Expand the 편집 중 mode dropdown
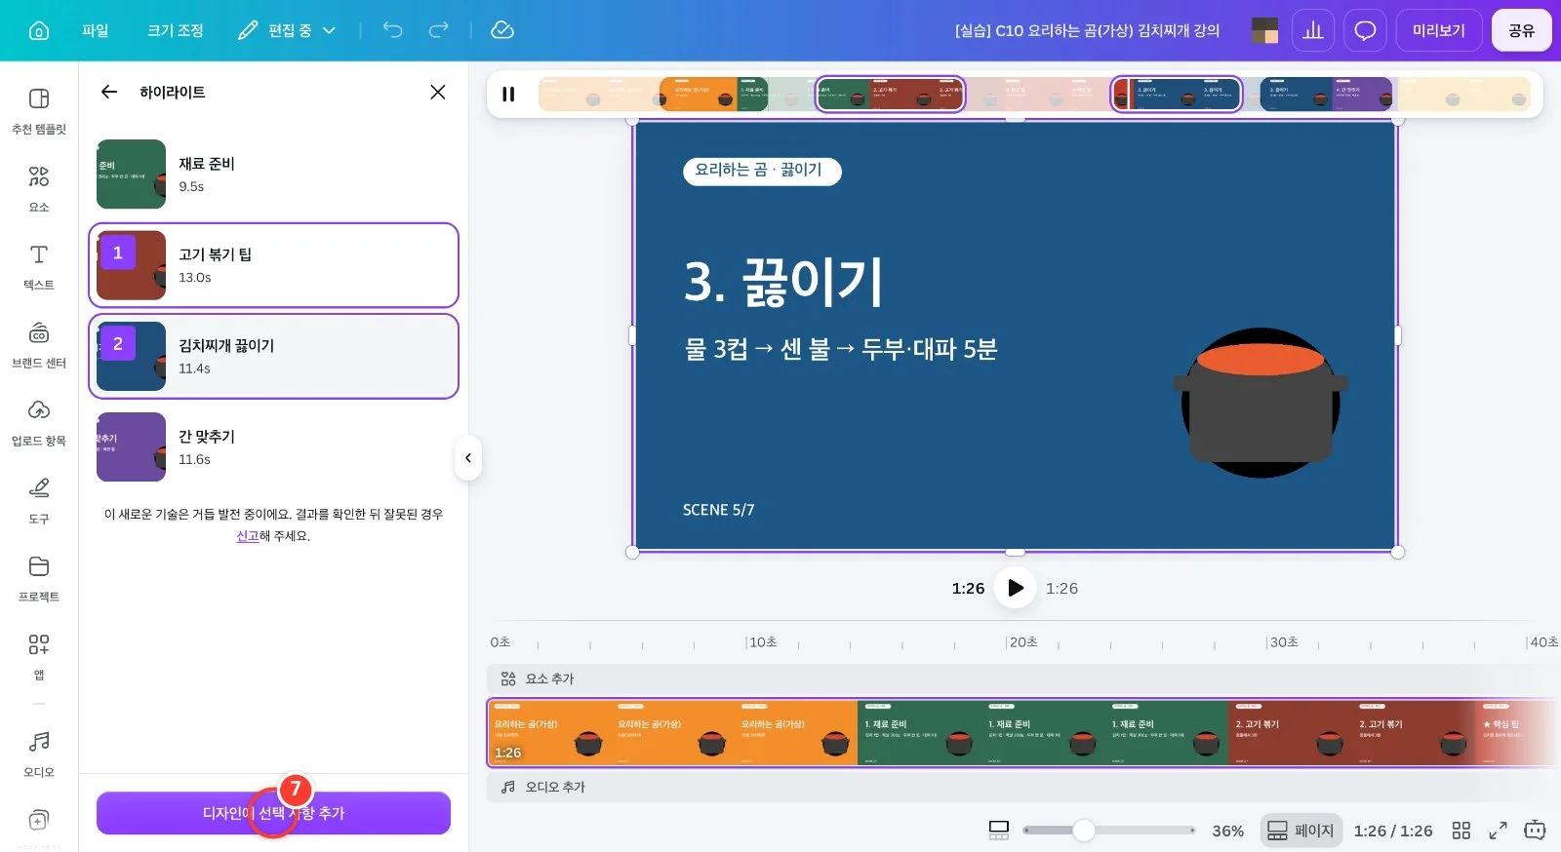Viewport: 1561px width, 852px height. point(287,30)
